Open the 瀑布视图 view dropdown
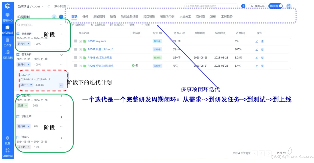 (x=61, y=6)
